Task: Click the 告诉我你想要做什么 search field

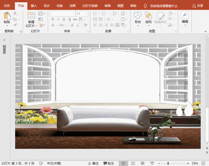Action: [x=164, y=6]
